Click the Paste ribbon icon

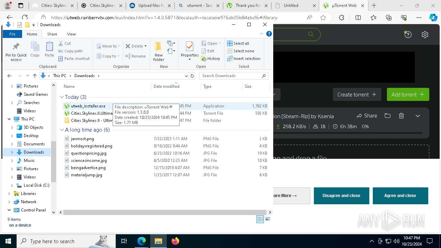tap(49, 49)
